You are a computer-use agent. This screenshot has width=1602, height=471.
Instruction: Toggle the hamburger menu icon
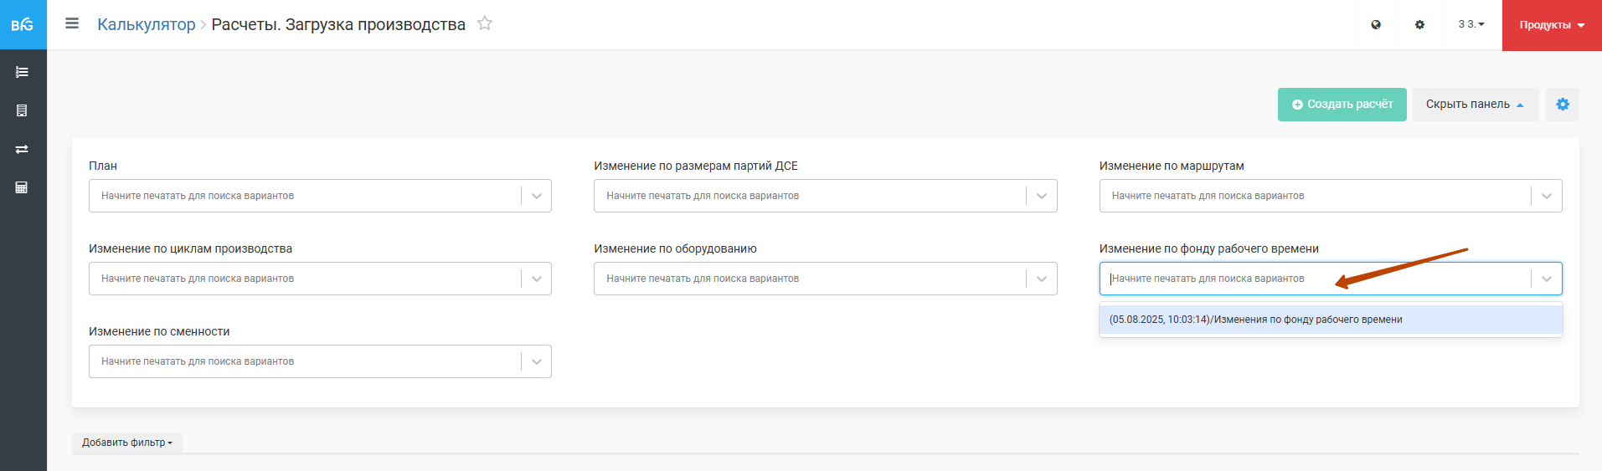tap(72, 23)
